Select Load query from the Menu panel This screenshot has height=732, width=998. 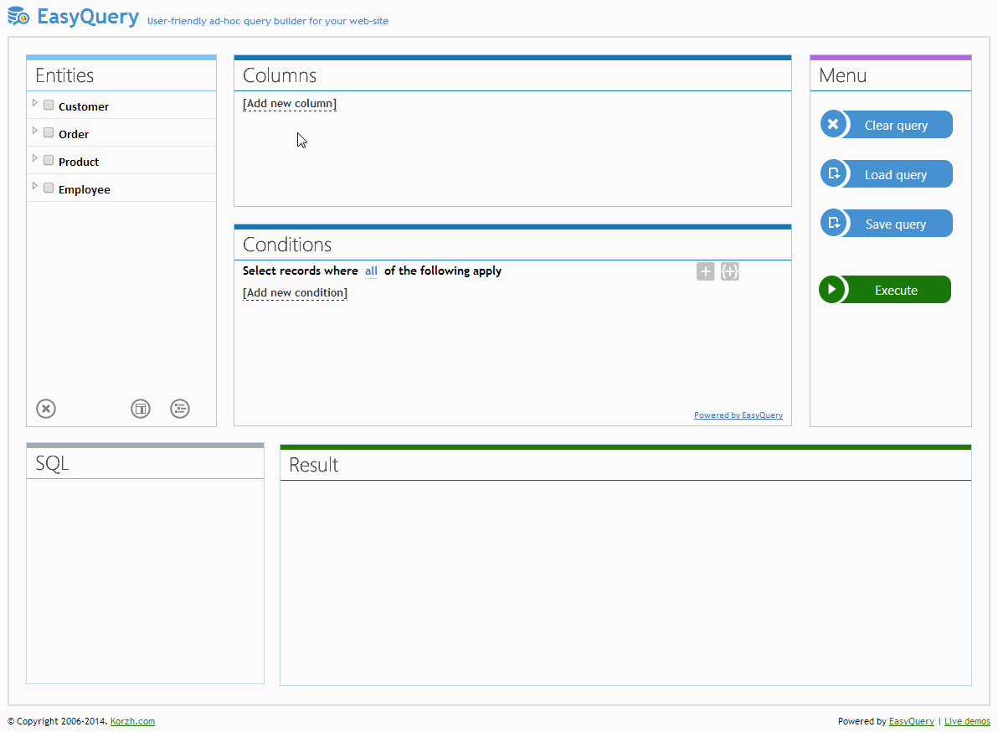(x=896, y=173)
